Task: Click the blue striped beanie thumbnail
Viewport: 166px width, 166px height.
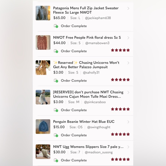Action: [x=43, y=127]
